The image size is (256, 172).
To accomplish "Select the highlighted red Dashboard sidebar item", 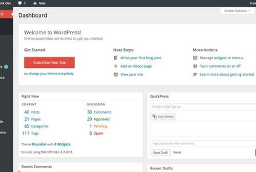I will pyautogui.click(x=6, y=14).
